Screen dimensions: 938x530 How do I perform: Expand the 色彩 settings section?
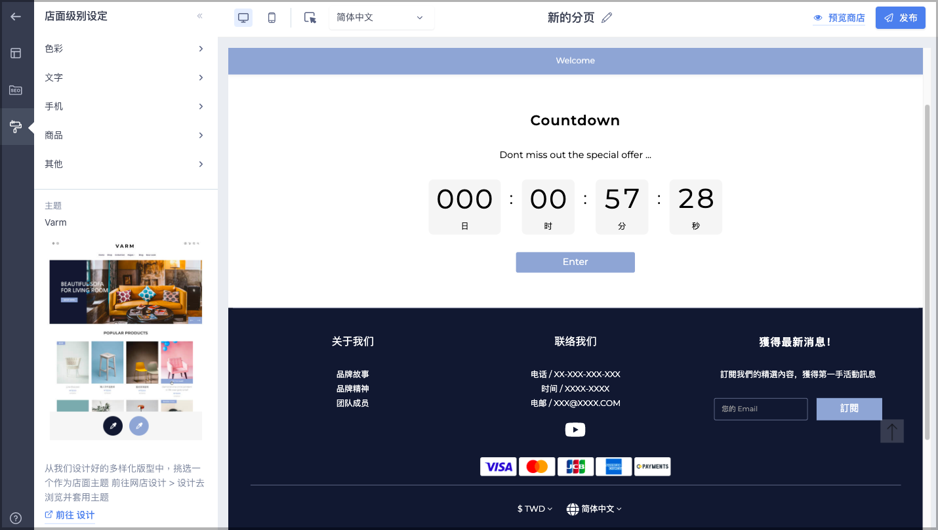[x=125, y=49]
